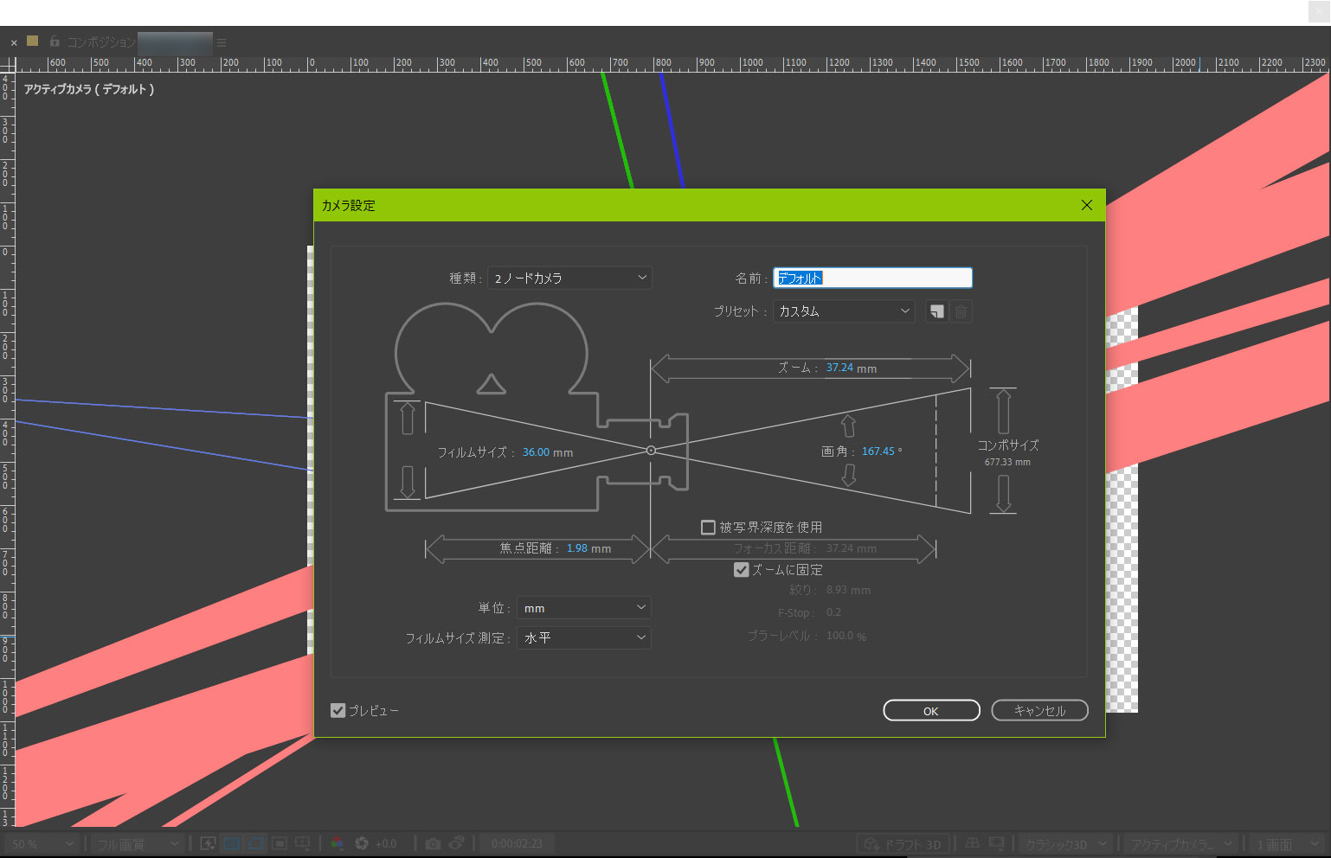Click the reset exposure aperture icon
The width and height of the screenshot is (1331, 858).
pos(362,843)
